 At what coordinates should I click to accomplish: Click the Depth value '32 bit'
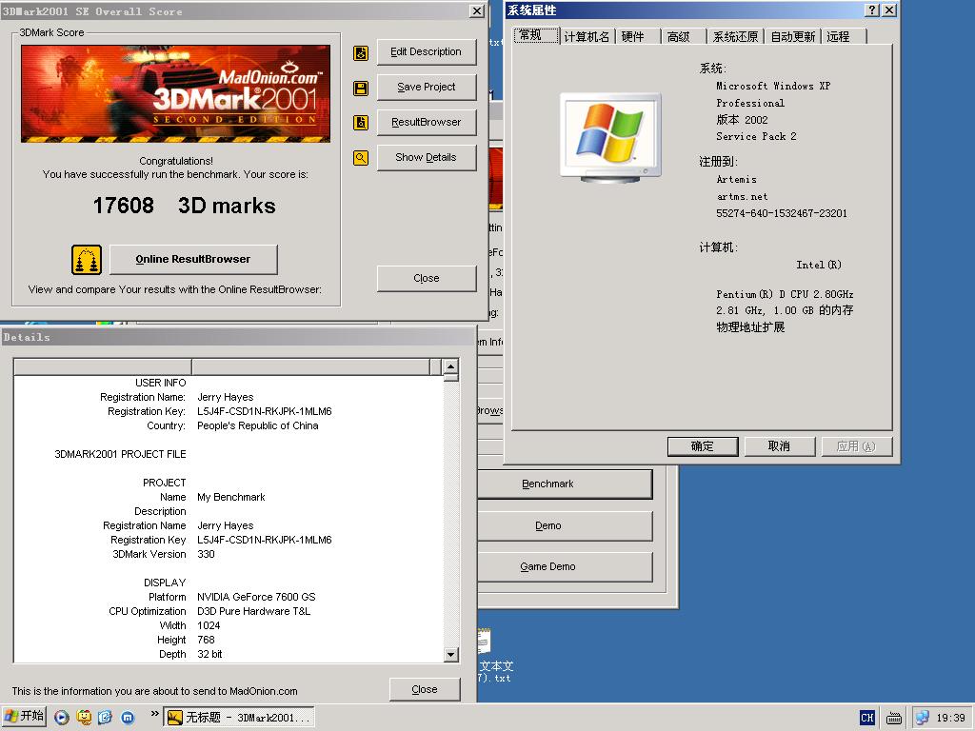pos(209,655)
